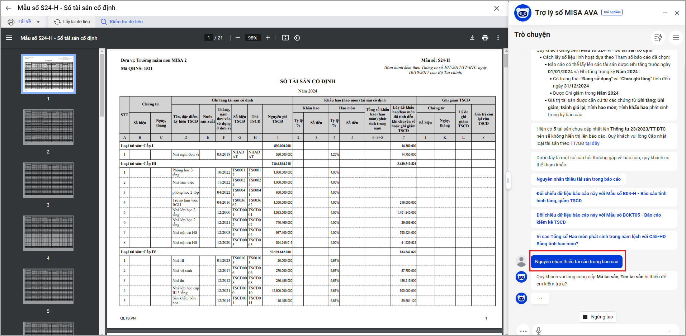Click the 'Nguyên giá TSCĐ' column header
This screenshot has width=686, height=336.
point(278,119)
